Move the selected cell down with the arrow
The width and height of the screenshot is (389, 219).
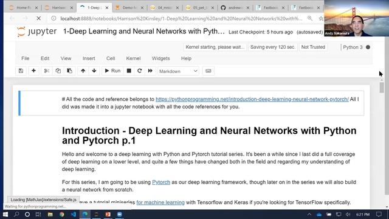click(94, 71)
